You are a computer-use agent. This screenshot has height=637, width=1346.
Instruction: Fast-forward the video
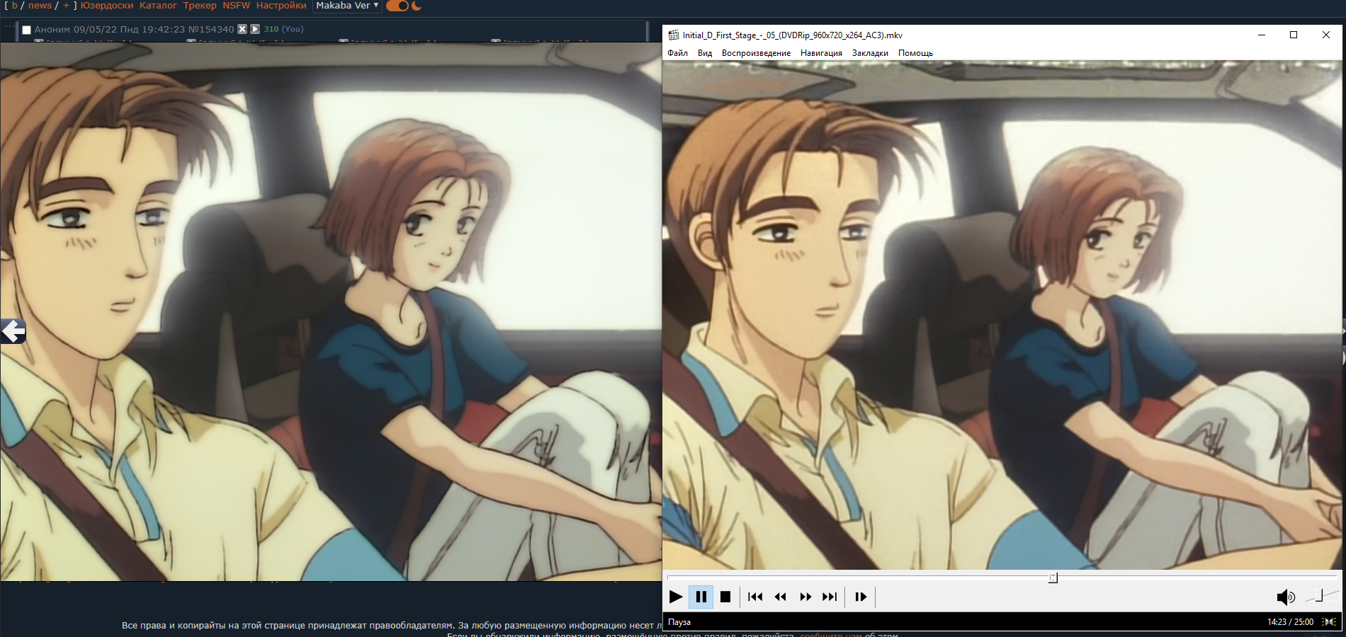[805, 597]
